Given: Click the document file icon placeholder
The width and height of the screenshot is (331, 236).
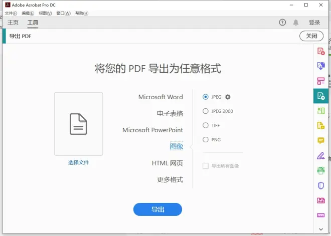Looking at the screenshot, I should click(x=79, y=124).
